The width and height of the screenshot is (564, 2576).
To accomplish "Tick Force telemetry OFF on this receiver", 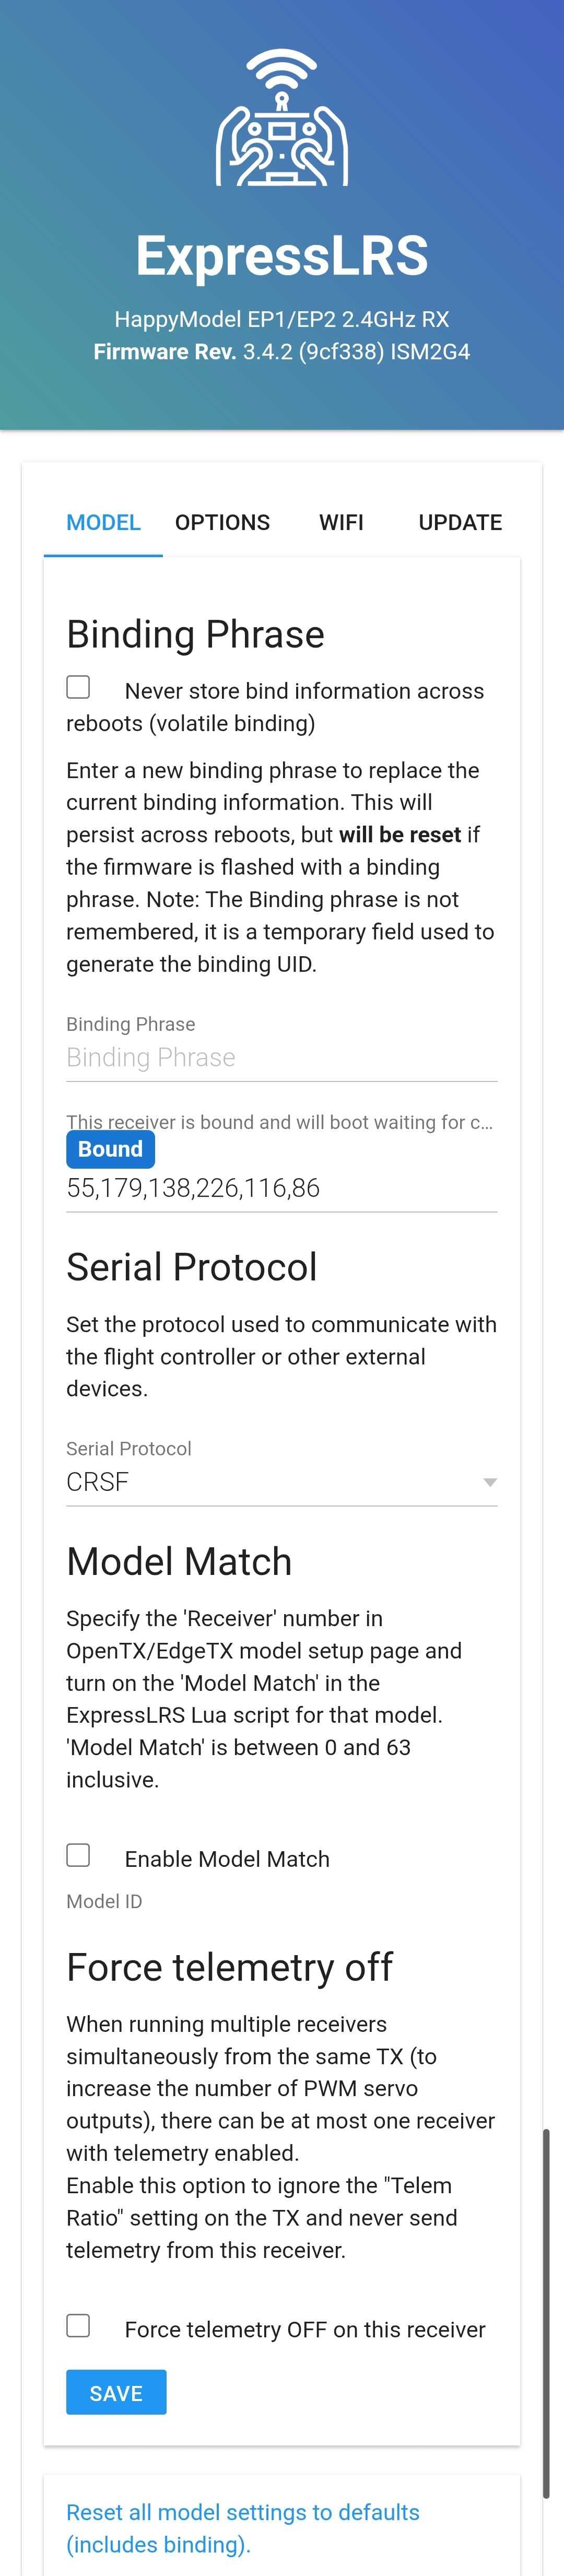I will click(x=78, y=2326).
